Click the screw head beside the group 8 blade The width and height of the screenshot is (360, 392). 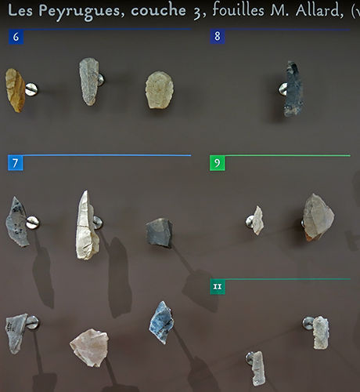(x=283, y=89)
